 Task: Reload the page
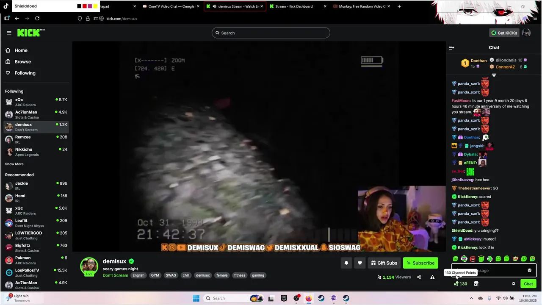(37, 19)
